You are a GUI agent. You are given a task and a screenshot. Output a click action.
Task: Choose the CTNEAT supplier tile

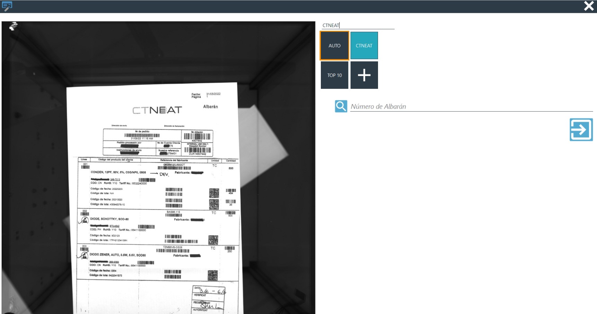click(364, 46)
